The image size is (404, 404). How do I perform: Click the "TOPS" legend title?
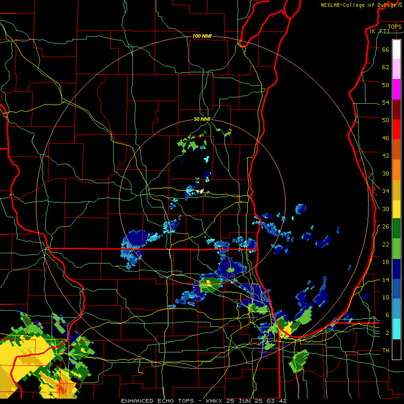395,26
